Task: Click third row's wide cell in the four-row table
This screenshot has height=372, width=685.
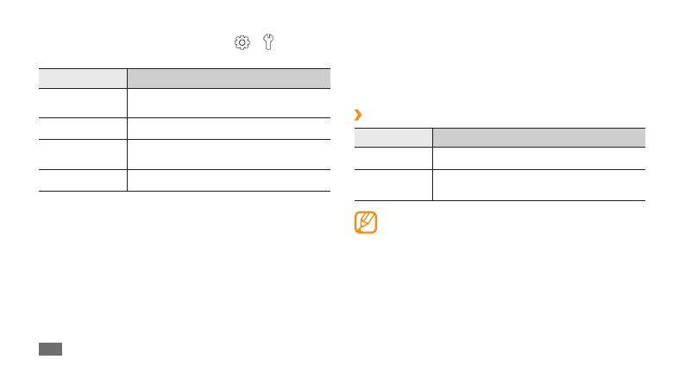Action: click(229, 154)
